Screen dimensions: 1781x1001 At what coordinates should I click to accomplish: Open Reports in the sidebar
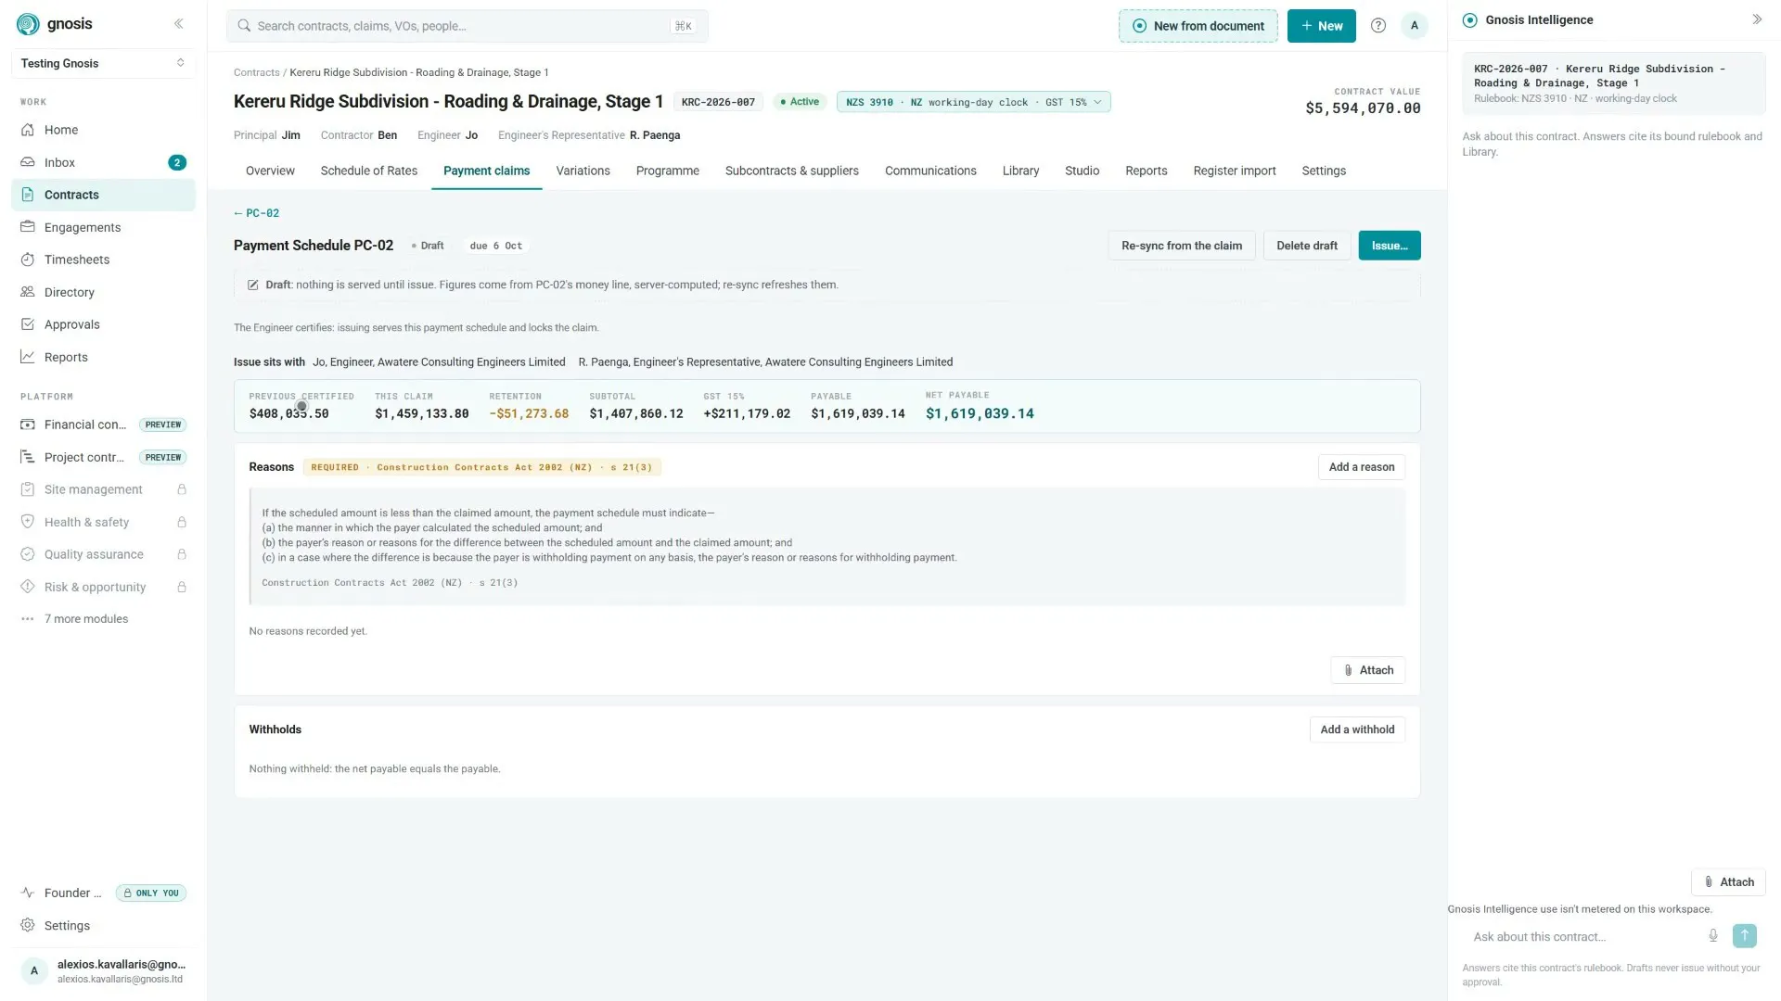tap(103, 357)
